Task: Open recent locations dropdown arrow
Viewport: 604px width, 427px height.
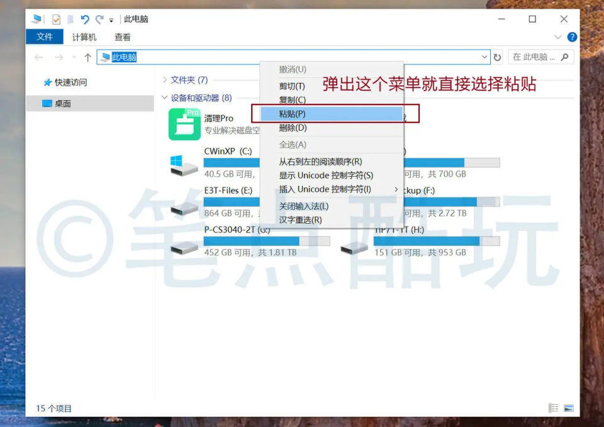Action: (74, 57)
